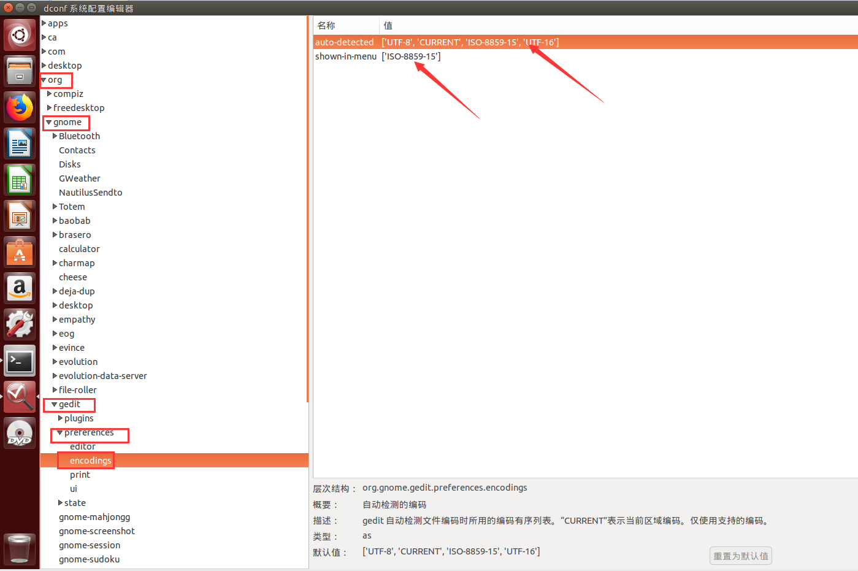858x571 pixels.
Task: Start the Terminal from the dock
Action: coord(20,361)
